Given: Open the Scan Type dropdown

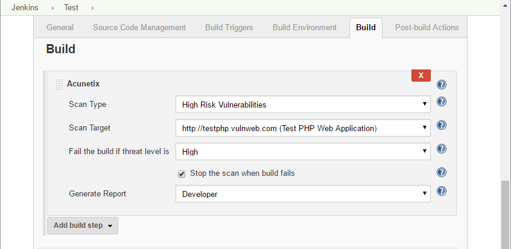Looking at the screenshot, I should [303, 105].
